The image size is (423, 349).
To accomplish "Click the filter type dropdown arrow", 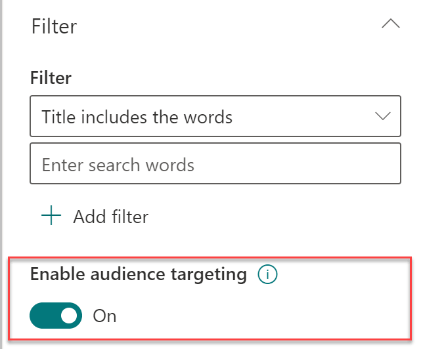I will pyautogui.click(x=382, y=117).
